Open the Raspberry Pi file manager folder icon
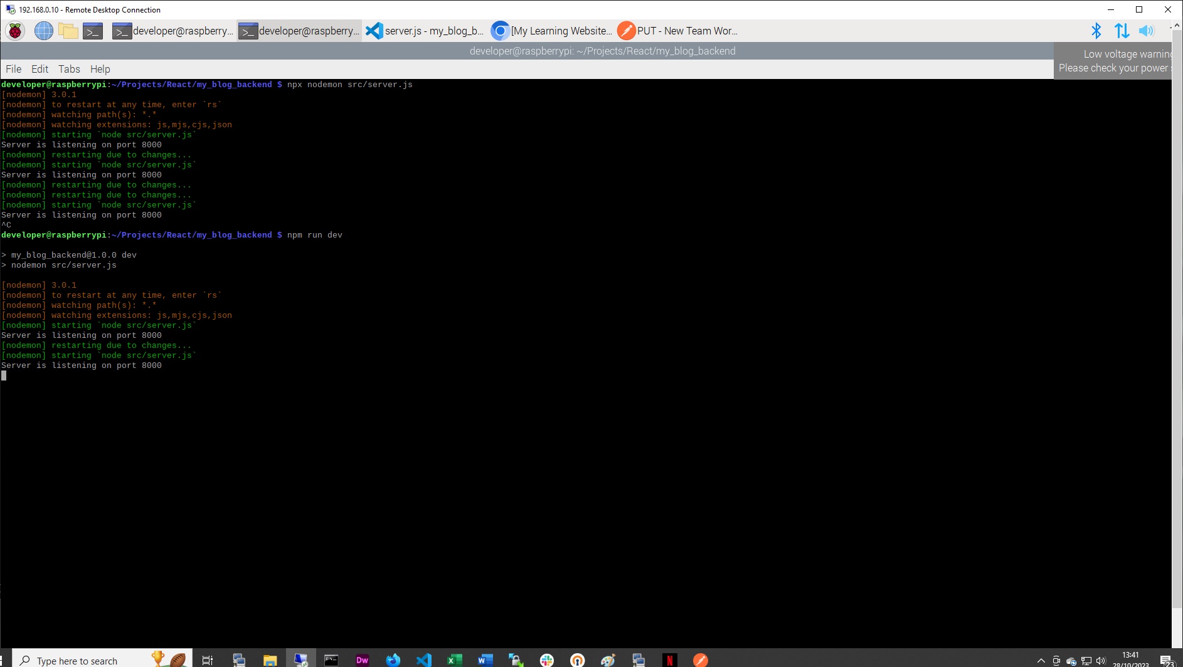Screen dimensions: 1183x667 point(68,31)
